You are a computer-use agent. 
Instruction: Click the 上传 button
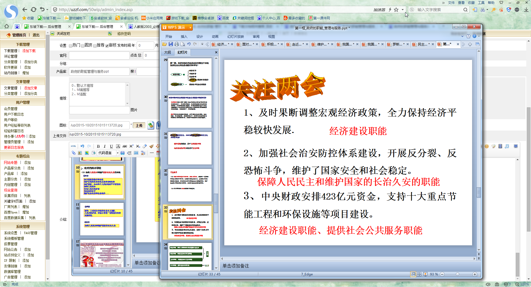139,125
